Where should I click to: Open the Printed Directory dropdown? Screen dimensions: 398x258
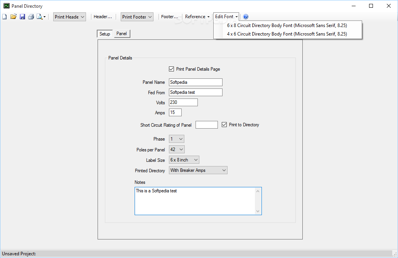(x=198, y=170)
